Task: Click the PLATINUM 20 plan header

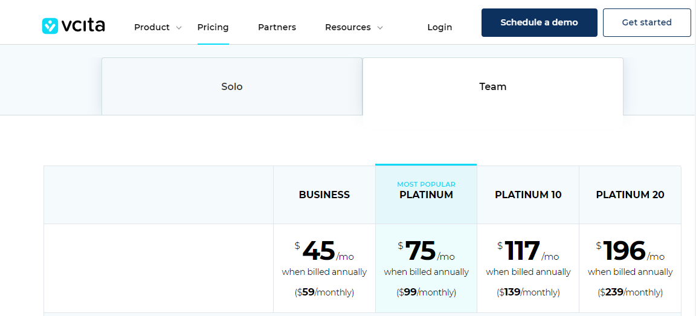Action: click(x=630, y=195)
